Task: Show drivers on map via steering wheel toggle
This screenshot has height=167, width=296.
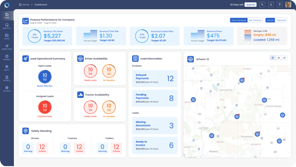Action: [272, 58]
